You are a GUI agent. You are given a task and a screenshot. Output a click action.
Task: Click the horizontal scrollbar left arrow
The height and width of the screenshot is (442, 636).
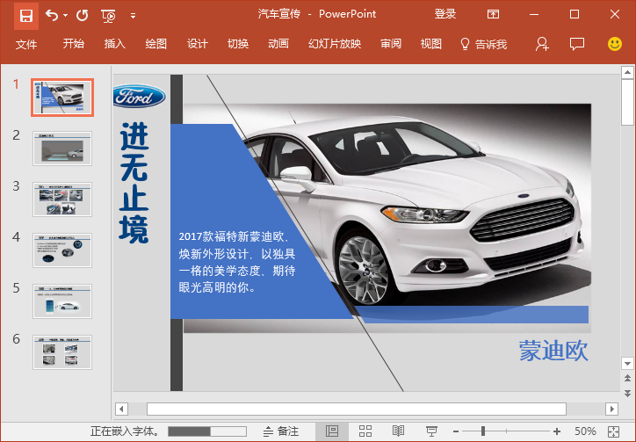(122, 409)
